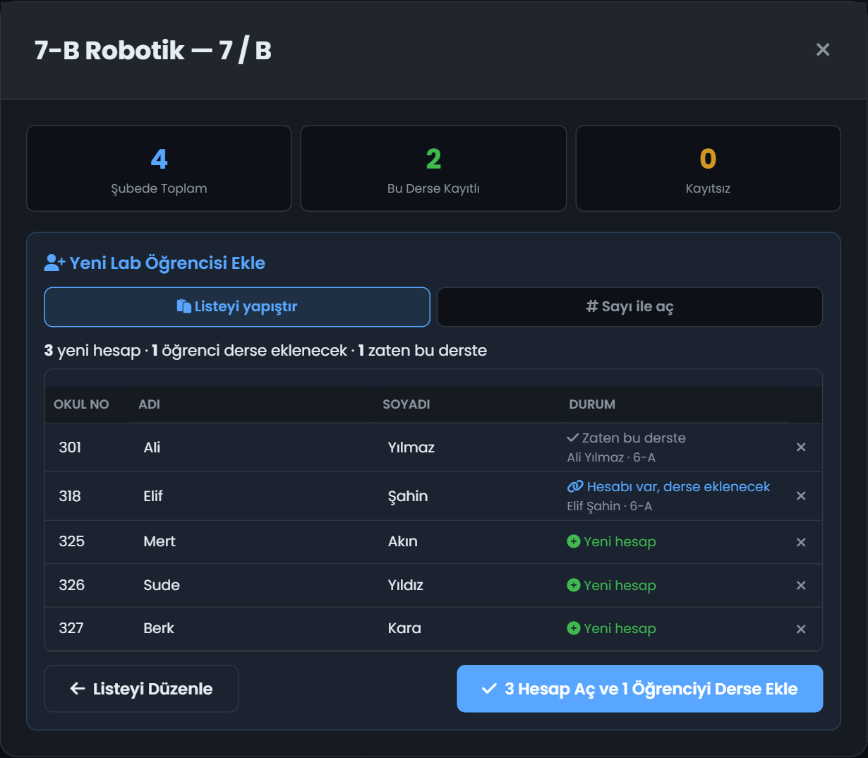868x758 pixels.
Task: Click the first name Sude
Action: (x=162, y=585)
